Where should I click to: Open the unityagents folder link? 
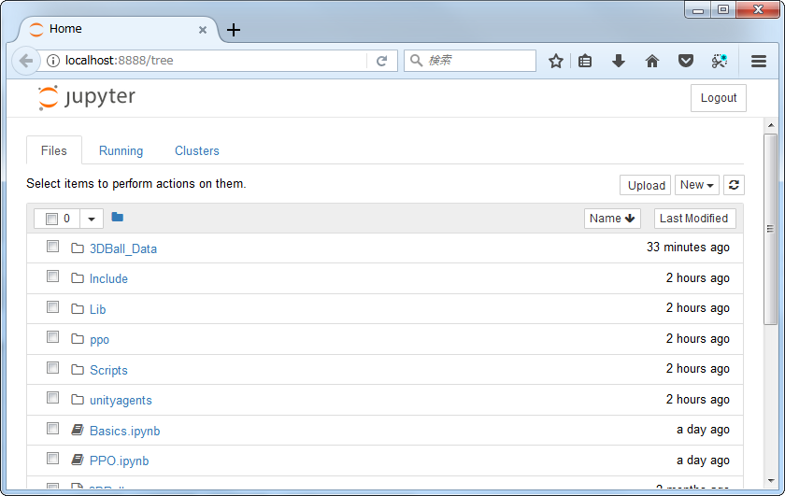121,401
